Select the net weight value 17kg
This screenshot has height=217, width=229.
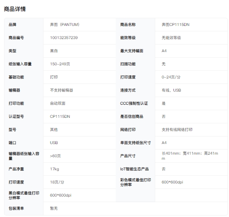(54, 169)
